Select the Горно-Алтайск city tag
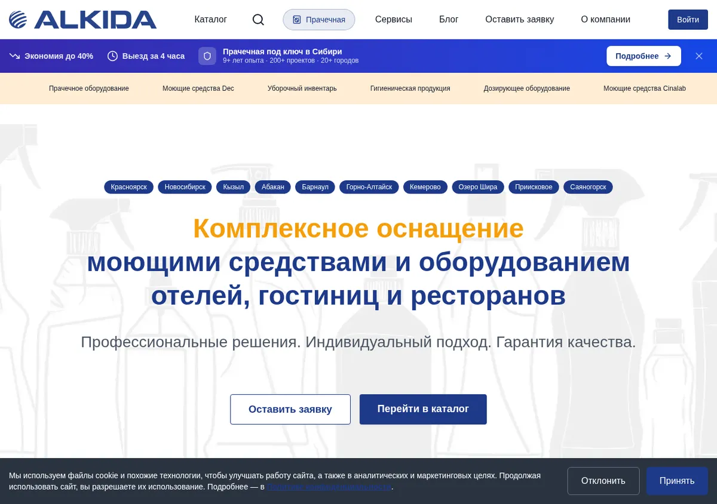 [x=369, y=187]
